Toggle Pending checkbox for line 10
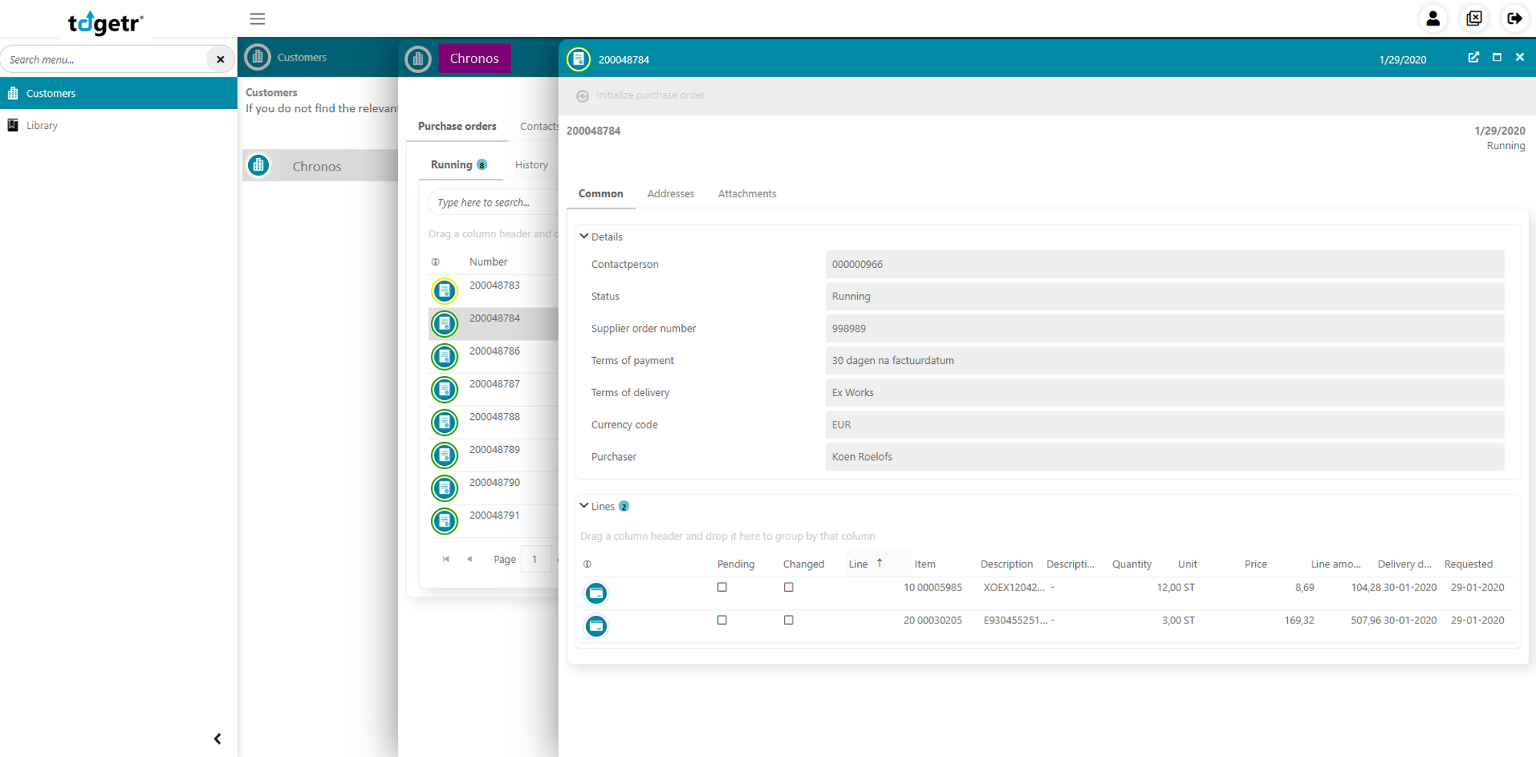Screen dimensions: 1536x757 point(722,587)
